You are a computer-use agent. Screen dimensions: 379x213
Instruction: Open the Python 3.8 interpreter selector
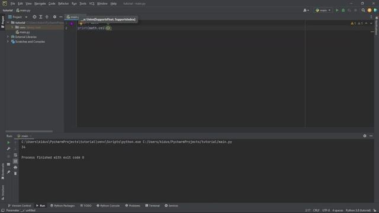click(x=358, y=211)
